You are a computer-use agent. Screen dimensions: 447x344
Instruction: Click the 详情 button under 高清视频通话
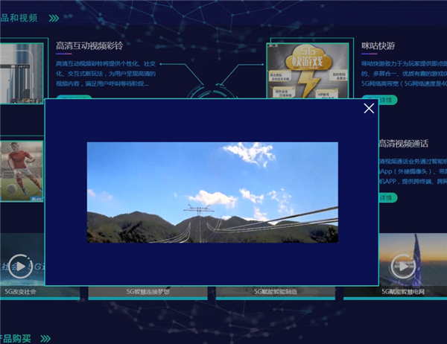(x=388, y=197)
